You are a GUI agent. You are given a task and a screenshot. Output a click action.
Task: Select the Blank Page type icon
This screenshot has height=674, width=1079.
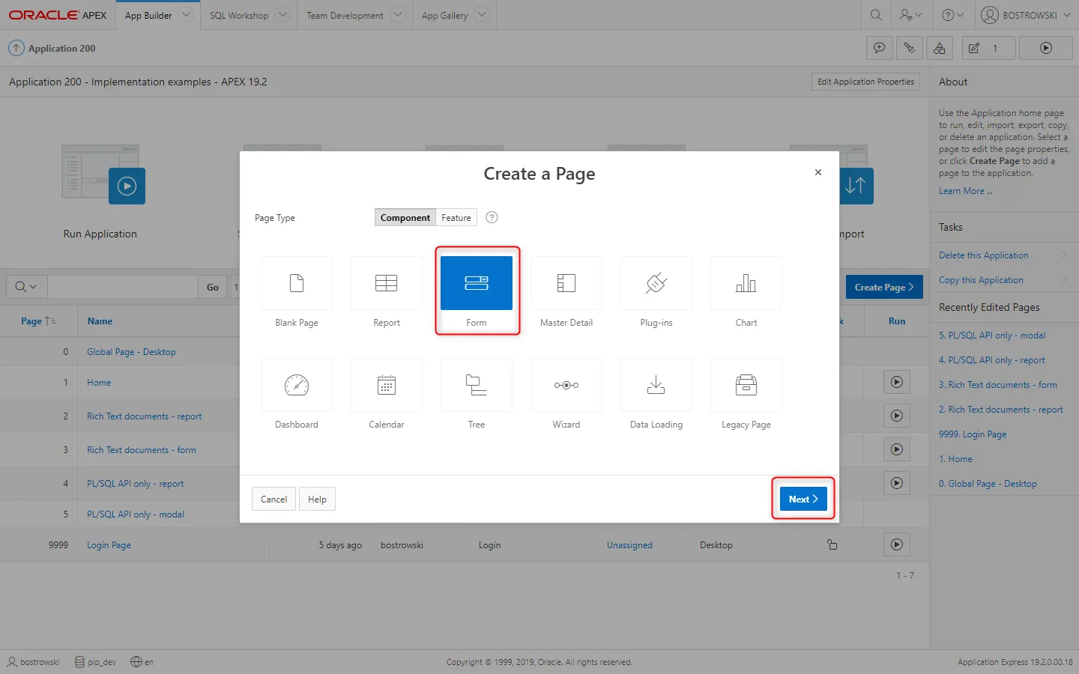(297, 283)
